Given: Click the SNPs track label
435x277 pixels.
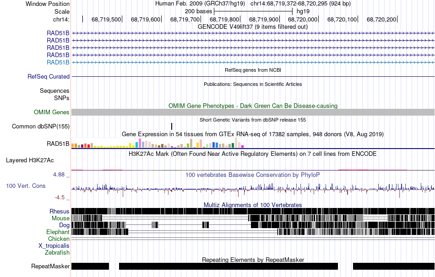Looking at the screenshot, I should point(62,98).
